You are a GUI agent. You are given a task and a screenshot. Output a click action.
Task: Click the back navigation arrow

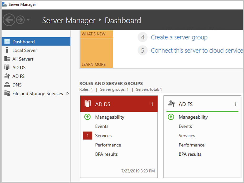point(9,20)
